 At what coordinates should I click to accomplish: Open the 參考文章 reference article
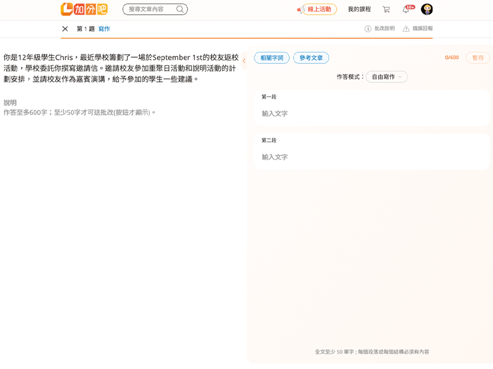click(x=311, y=58)
